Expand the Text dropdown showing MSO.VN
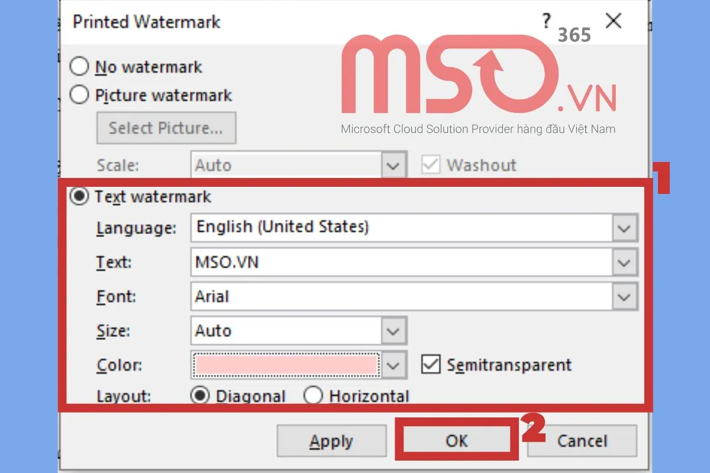This screenshot has width=710, height=473. pyautogui.click(x=624, y=262)
